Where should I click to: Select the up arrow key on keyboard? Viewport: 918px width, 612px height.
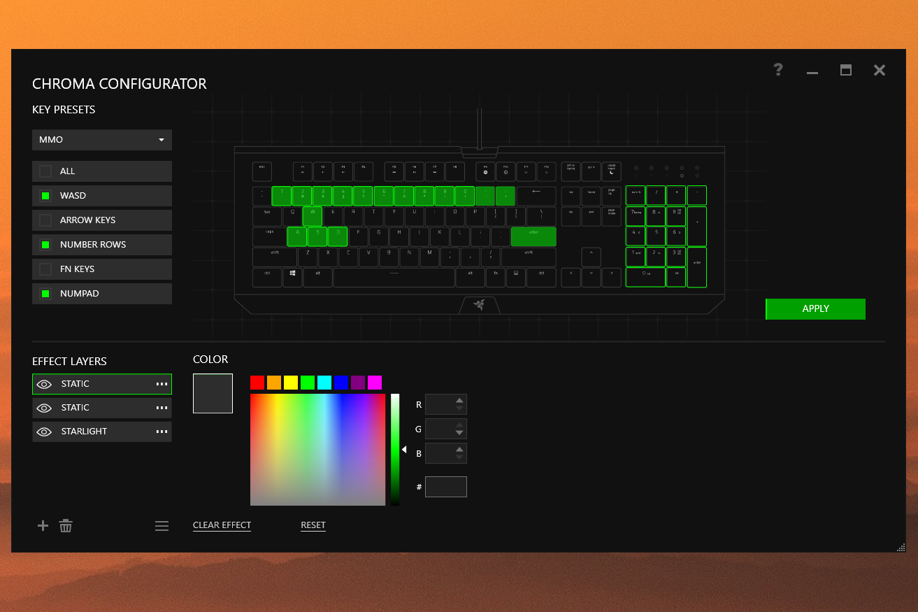click(x=591, y=257)
